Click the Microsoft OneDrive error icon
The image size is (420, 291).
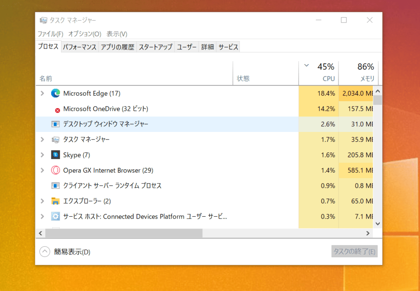coord(57,110)
